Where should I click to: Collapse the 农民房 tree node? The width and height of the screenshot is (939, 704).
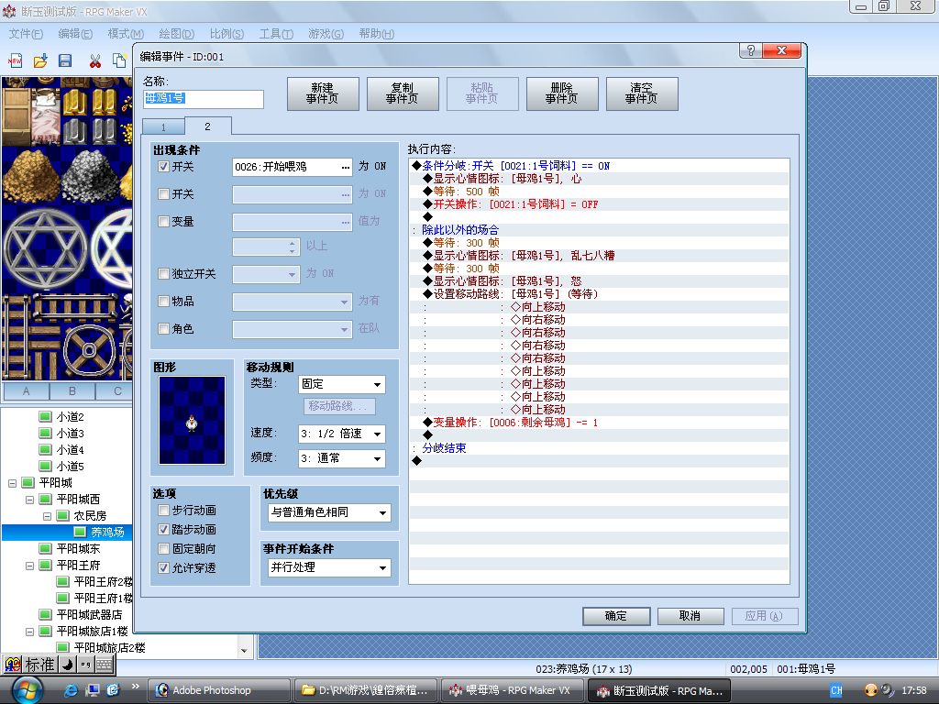point(47,515)
